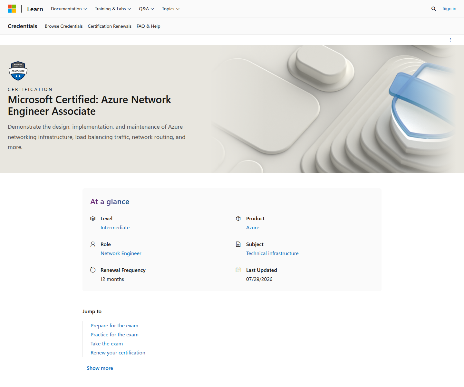Expand the Documentation dropdown menu
Screen dimensions: 464x387
[69, 9]
